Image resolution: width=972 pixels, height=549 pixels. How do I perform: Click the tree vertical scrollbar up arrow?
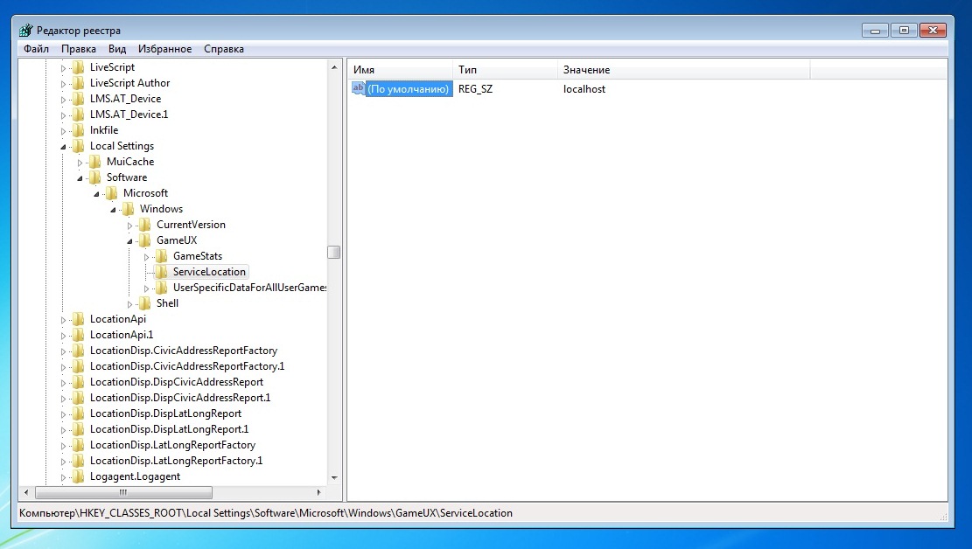click(x=334, y=67)
